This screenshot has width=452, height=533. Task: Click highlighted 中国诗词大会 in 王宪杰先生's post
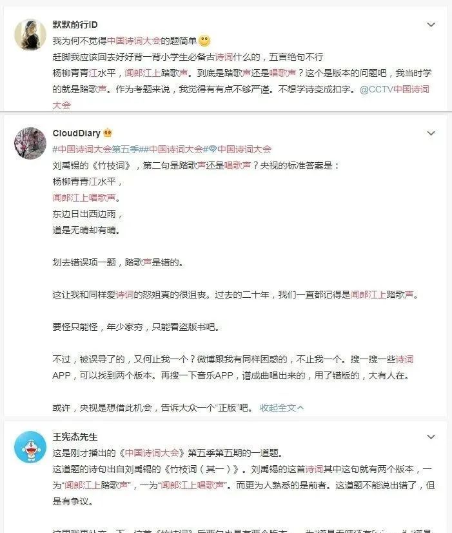pyautogui.click(x=152, y=453)
